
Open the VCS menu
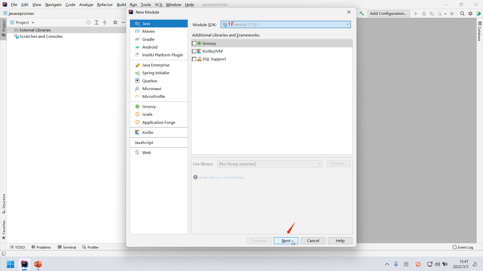158,5
